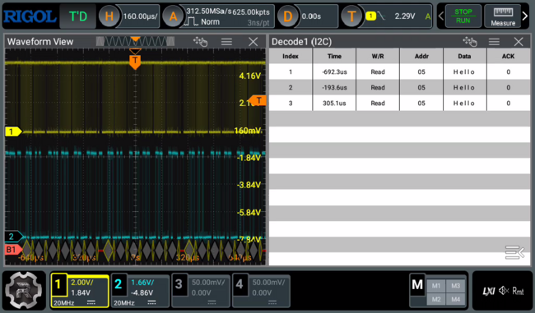This screenshot has width=535, height=313.
Task: Toggle math channel M4
Action: 455,299
